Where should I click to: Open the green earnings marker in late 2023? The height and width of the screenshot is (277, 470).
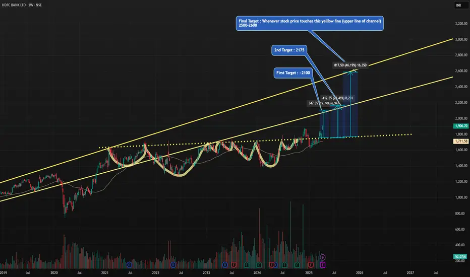click(247, 265)
